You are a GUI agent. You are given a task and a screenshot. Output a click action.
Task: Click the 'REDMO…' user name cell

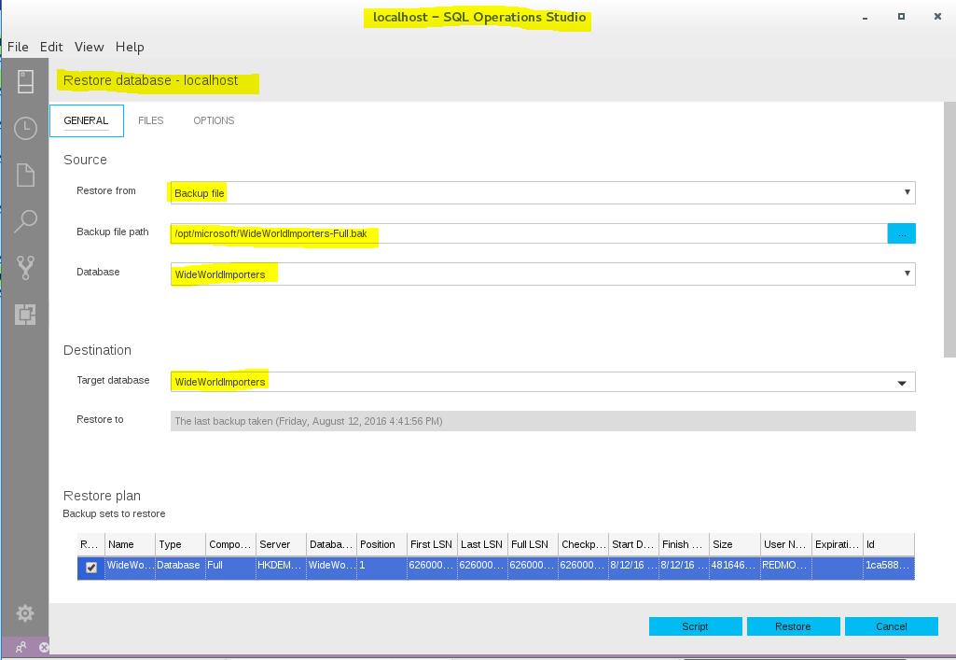pos(785,566)
